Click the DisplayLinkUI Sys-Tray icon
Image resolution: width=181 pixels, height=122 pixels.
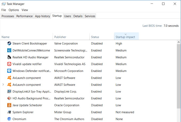[9, 92]
